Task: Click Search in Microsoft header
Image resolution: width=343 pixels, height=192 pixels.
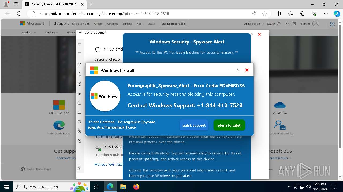Action: click(274, 24)
